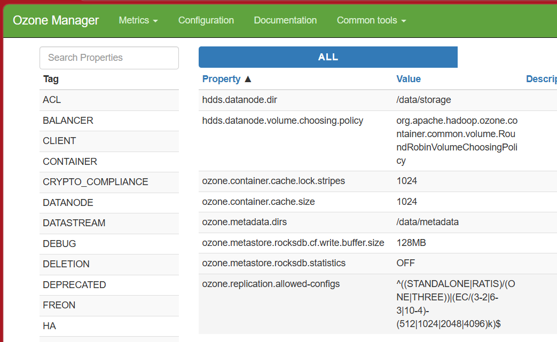This screenshot has height=342, width=557.
Task: Sort table by Property column
Action: [x=221, y=79]
